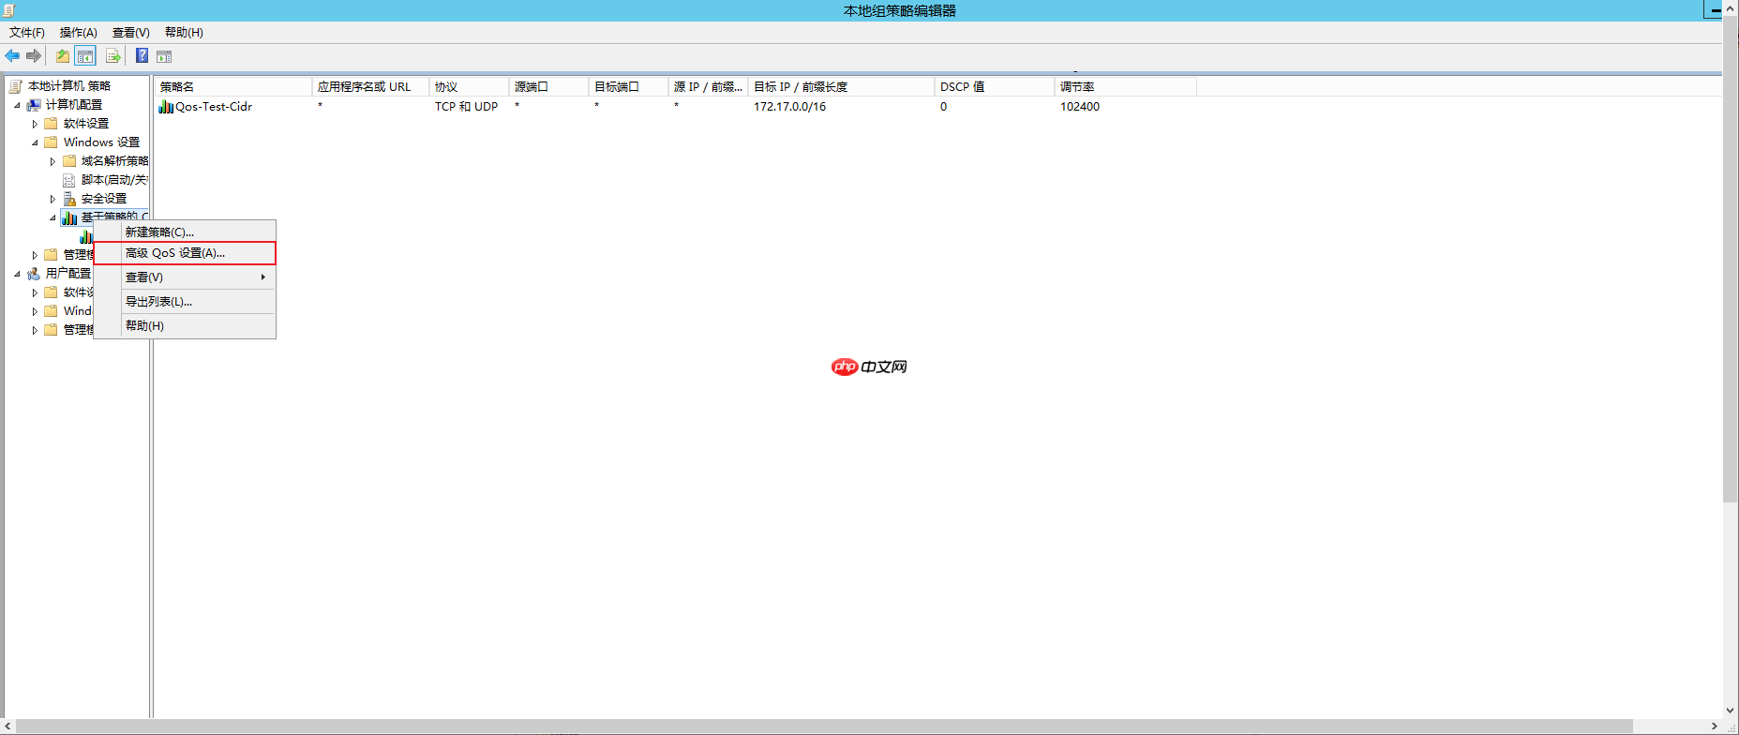
Task: Choose 高级 QoS 设置(A)... from context menu
Action: [x=185, y=253]
